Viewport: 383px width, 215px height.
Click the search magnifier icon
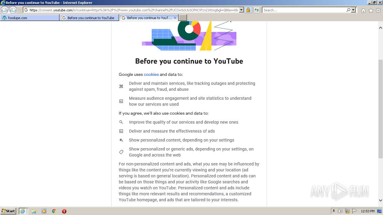(348, 10)
